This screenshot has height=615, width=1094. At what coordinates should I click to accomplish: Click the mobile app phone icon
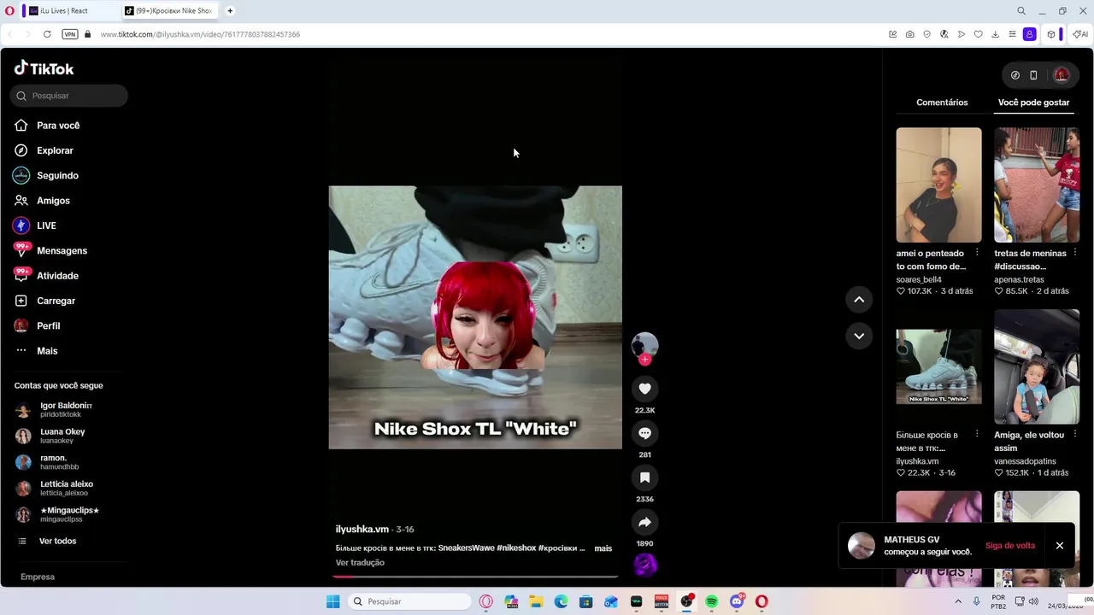(x=1033, y=75)
